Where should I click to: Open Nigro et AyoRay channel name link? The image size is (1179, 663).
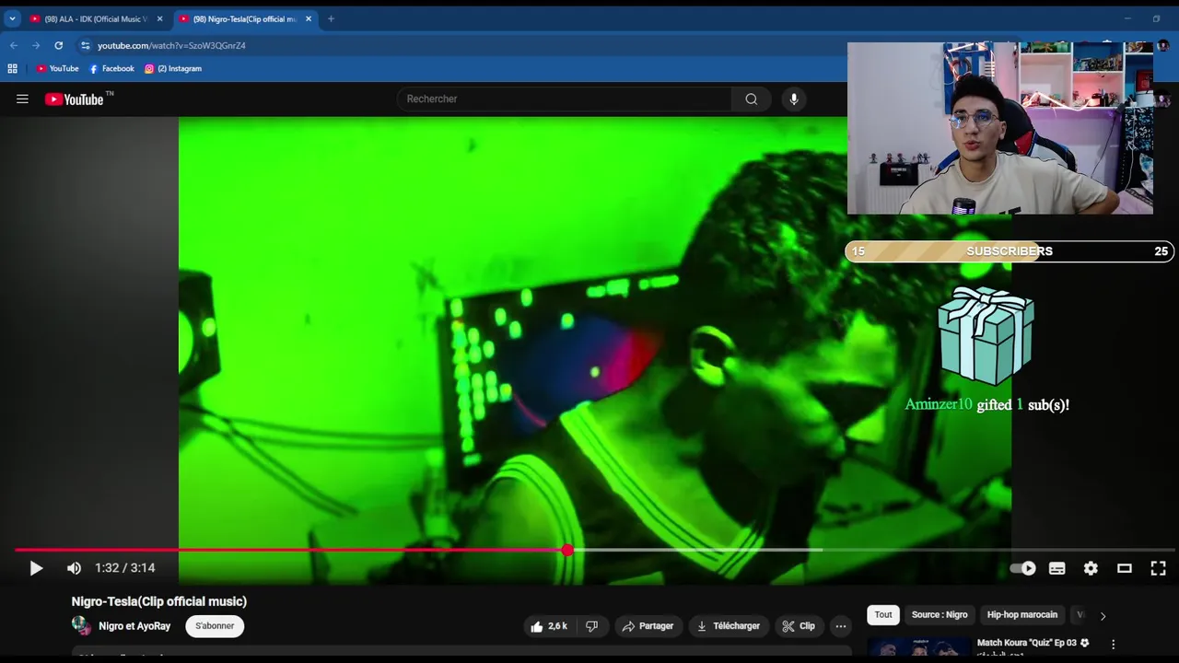(134, 626)
